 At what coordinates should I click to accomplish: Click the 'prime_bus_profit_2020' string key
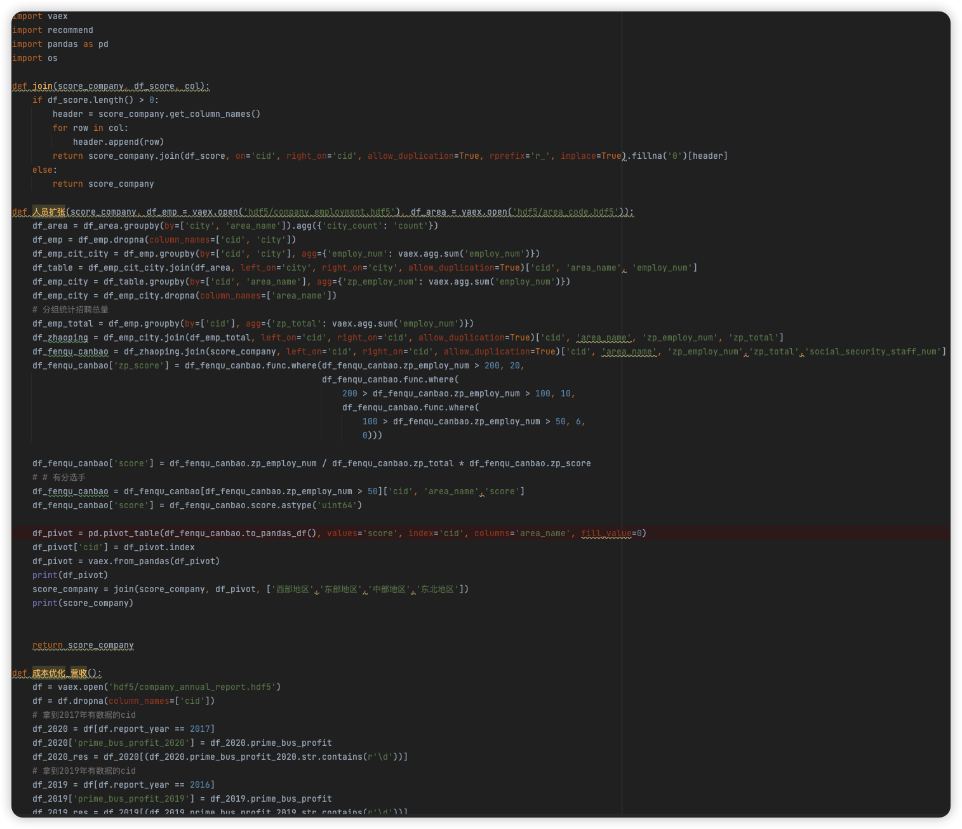click(131, 743)
